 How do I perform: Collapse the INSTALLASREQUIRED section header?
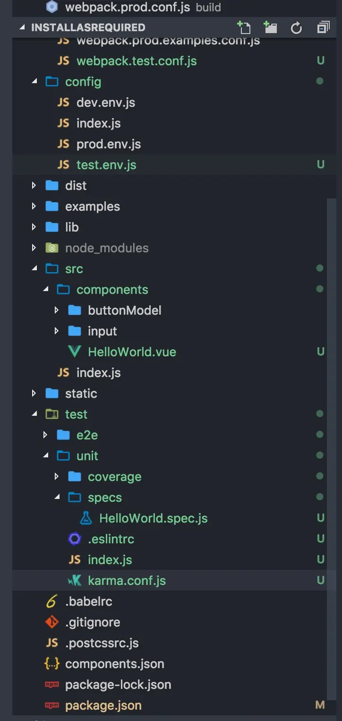pos(22,27)
